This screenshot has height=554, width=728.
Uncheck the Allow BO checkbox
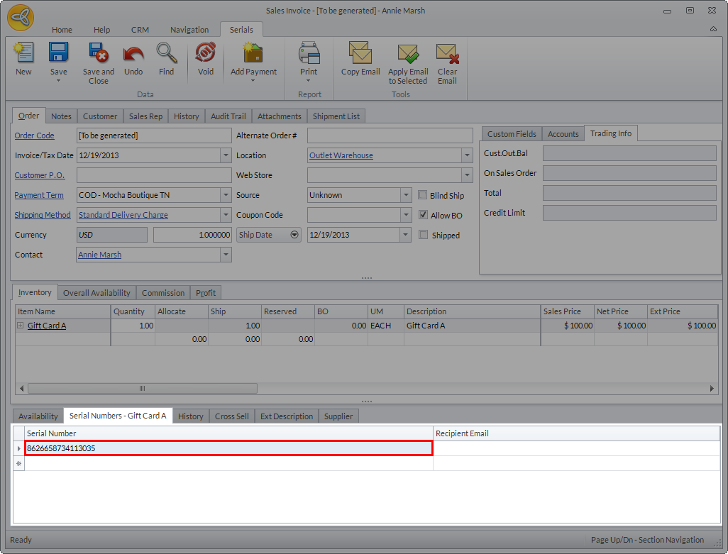(424, 215)
